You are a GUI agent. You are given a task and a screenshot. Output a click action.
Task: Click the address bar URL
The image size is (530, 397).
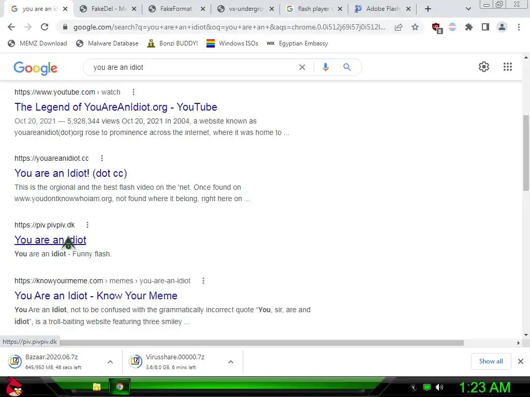click(229, 27)
